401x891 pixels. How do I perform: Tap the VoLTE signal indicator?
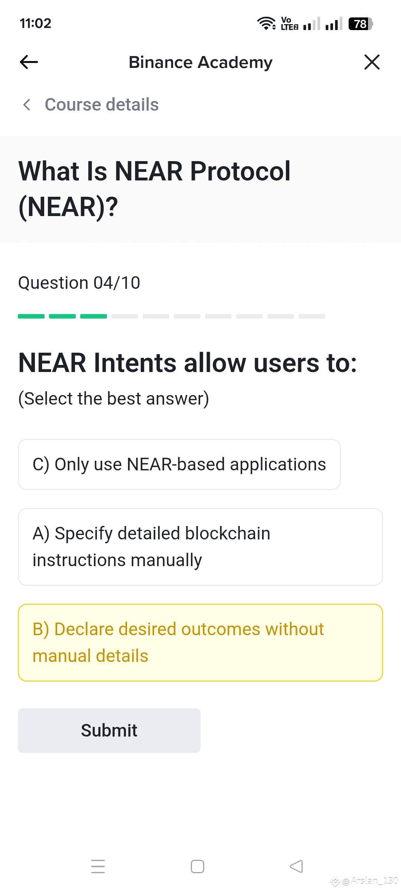pyautogui.click(x=289, y=23)
